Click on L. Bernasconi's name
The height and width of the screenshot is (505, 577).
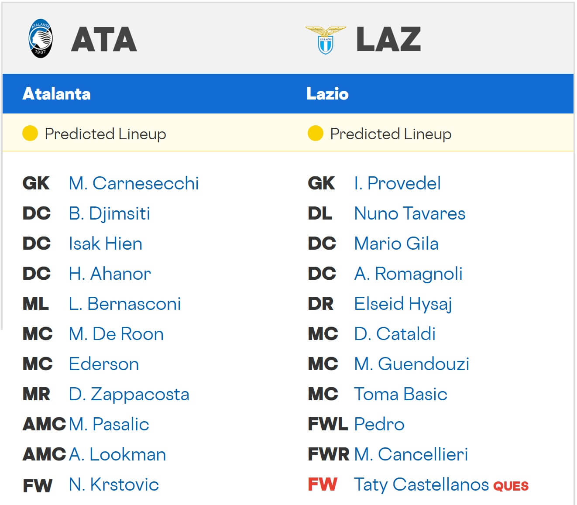tap(124, 304)
